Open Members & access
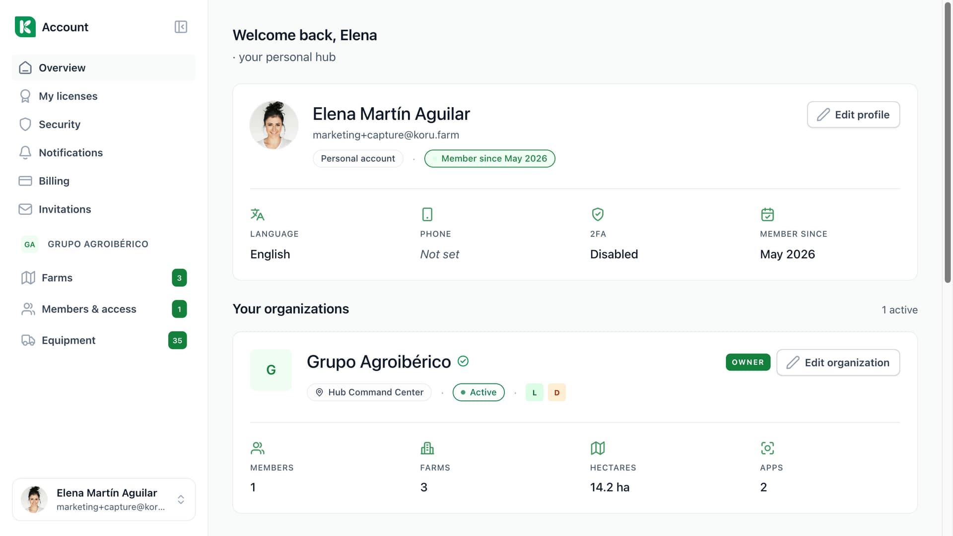 coord(104,309)
